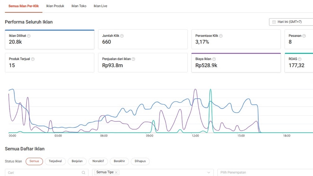313x176 pixels.
Task: Click the help icon beside Produk Terjual
Action: tap(33, 59)
